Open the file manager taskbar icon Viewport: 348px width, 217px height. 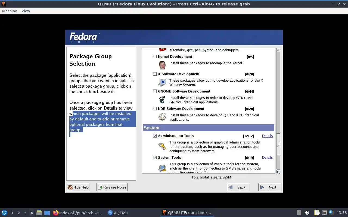[x=39, y=213]
